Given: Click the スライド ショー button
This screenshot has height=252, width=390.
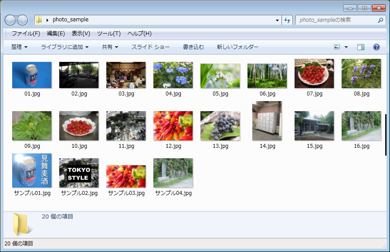Looking at the screenshot, I should [x=150, y=47].
